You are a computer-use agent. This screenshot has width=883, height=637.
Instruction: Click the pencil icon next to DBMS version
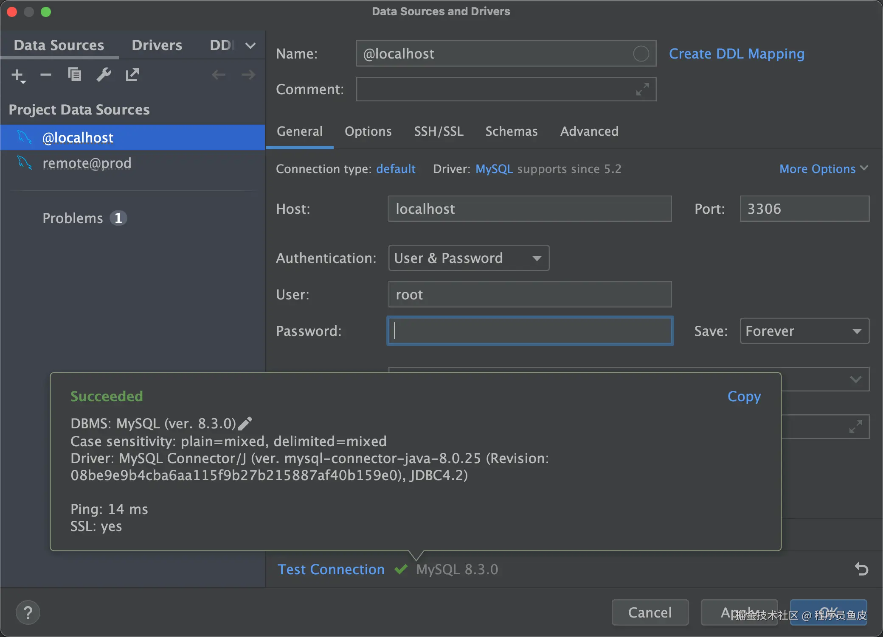pyautogui.click(x=245, y=423)
